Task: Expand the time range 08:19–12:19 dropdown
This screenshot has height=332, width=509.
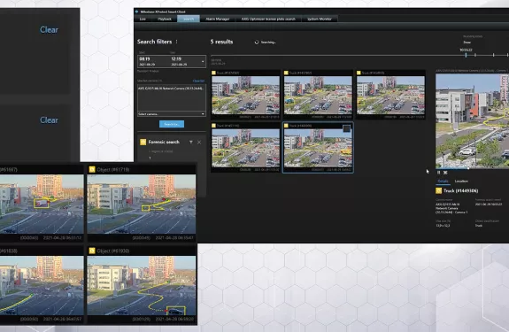Action: [x=203, y=61]
